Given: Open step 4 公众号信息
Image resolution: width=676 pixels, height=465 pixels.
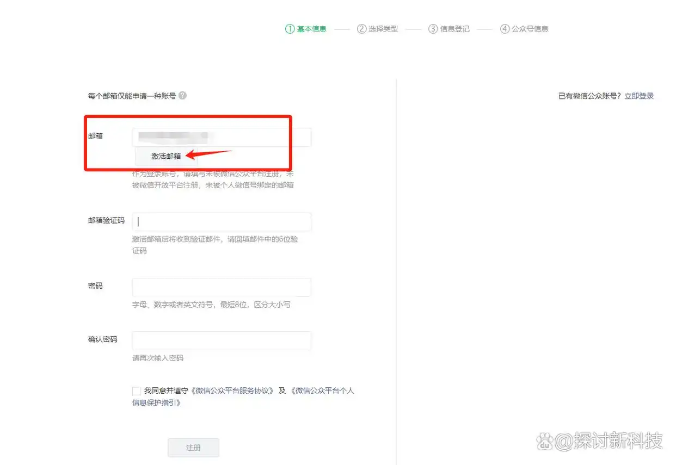Looking at the screenshot, I should [x=524, y=29].
